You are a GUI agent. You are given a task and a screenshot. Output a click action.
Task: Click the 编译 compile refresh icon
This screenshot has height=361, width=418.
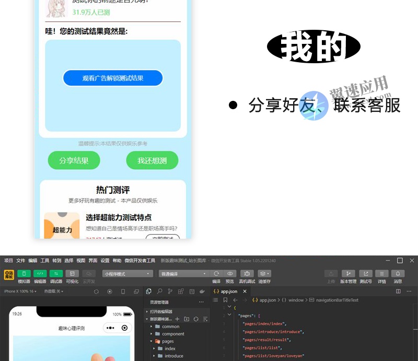216,274
